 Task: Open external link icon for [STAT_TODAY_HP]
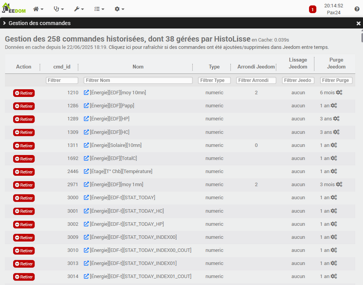click(86, 224)
